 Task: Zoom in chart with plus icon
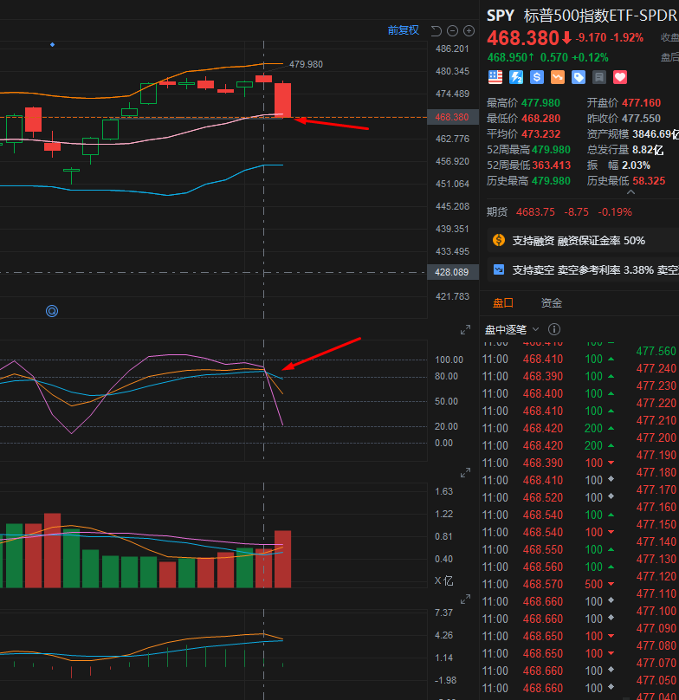pos(469,31)
